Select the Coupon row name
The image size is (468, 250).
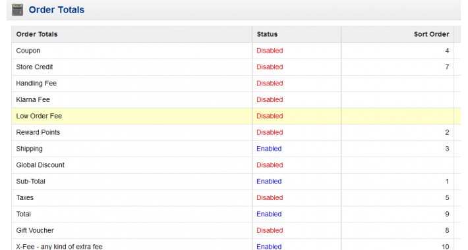28,51
